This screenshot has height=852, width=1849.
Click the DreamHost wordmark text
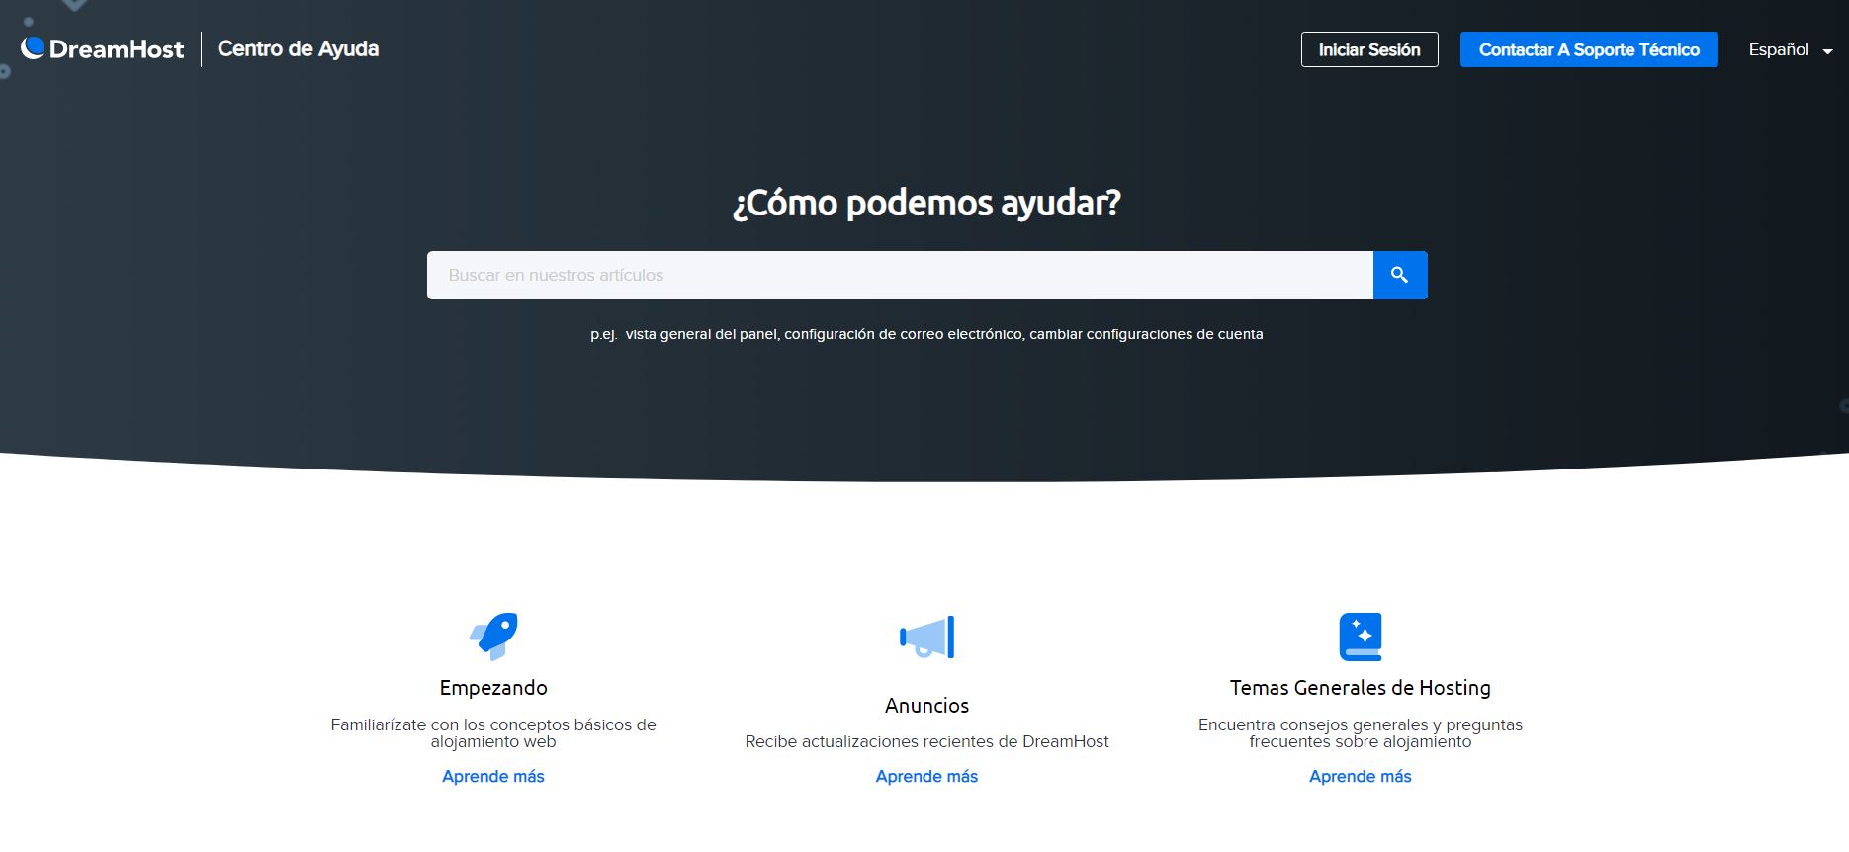[116, 49]
